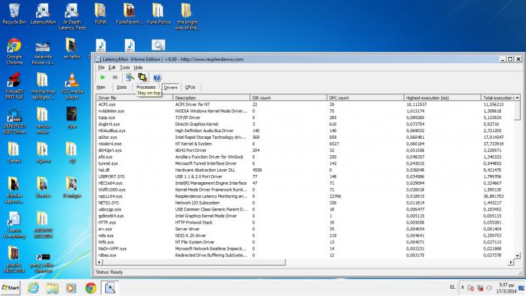Open the Tools menu
This screenshot has height=296, width=526.
[x=124, y=67]
